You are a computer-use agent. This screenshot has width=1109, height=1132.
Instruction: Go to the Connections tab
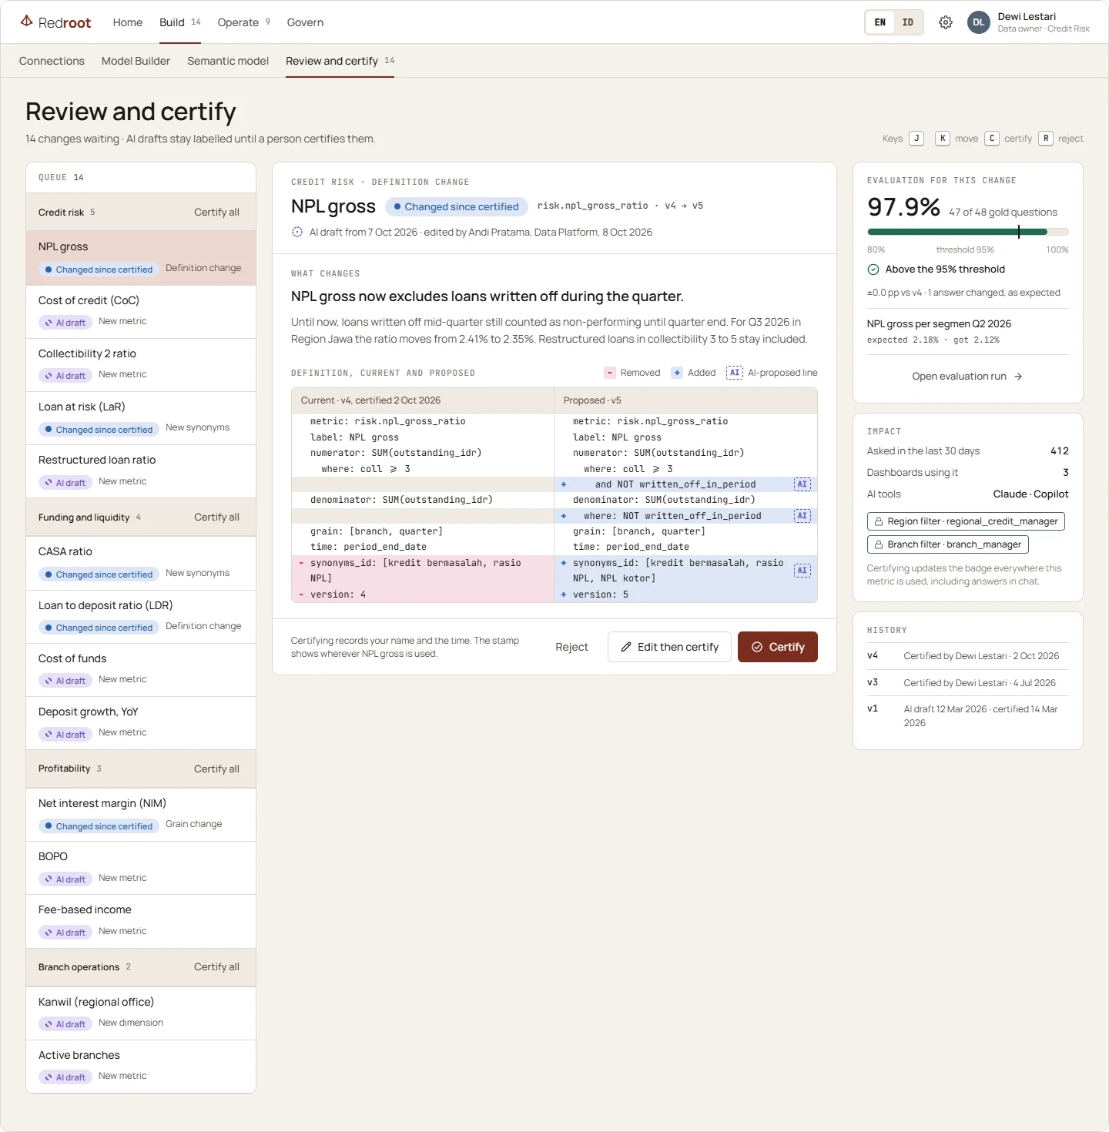click(x=52, y=61)
